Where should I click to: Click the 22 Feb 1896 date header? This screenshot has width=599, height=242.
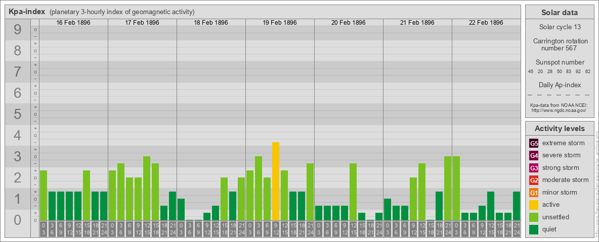point(486,23)
